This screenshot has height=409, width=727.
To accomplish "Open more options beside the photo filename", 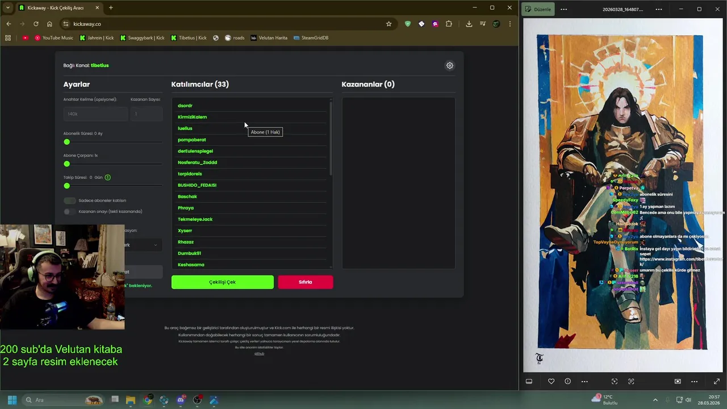I will click(x=659, y=9).
